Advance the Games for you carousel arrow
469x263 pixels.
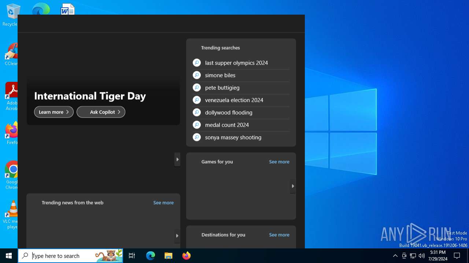pos(293,186)
